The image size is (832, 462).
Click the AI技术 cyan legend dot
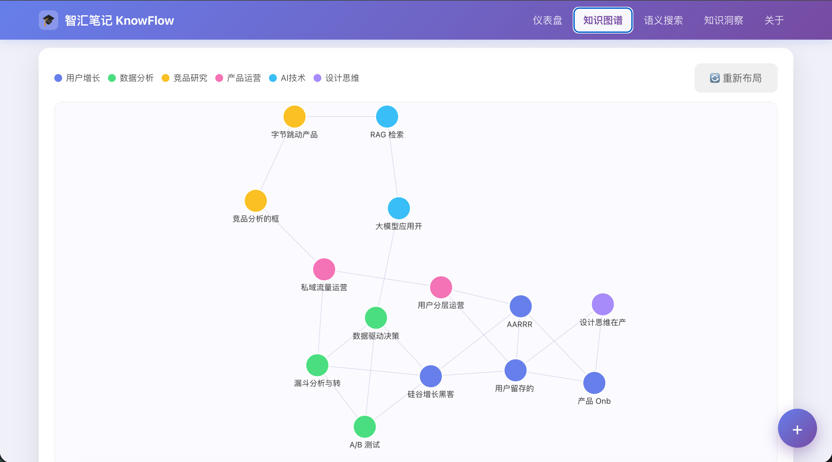pyautogui.click(x=273, y=78)
